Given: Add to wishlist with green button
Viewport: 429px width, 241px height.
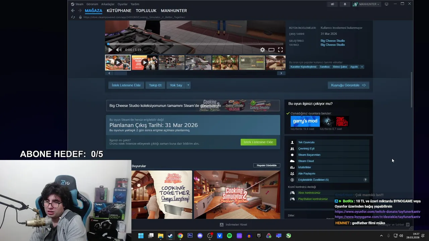Looking at the screenshot, I should tap(258, 142).
